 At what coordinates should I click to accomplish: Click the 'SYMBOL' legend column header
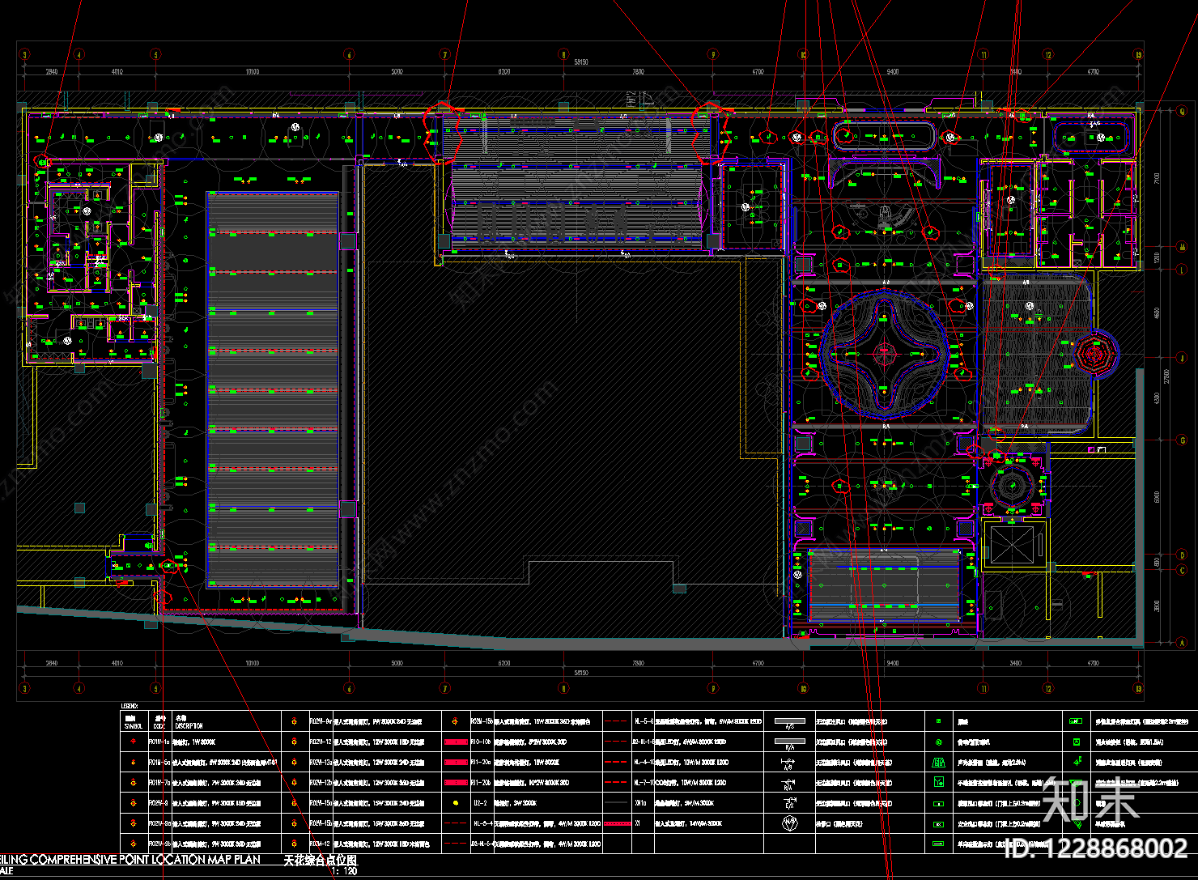134,726
